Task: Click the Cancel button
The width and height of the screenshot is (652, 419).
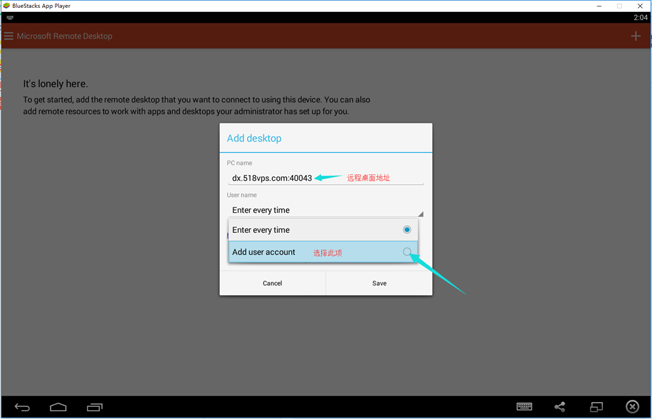Action: 272,283
